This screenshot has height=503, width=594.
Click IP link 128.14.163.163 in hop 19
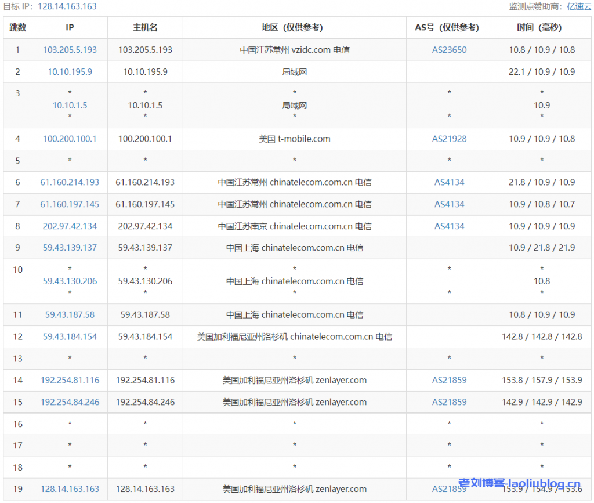coord(70,489)
